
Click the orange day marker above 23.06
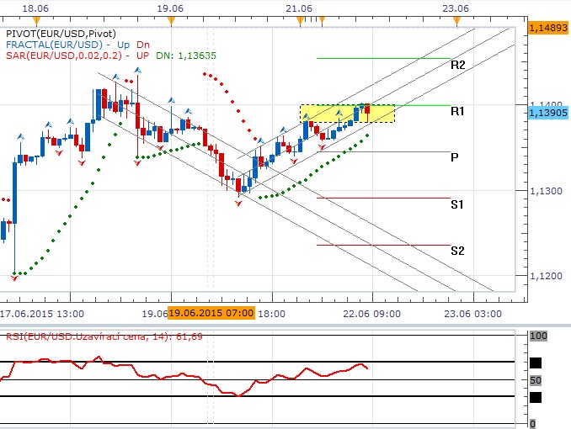tap(456, 19)
